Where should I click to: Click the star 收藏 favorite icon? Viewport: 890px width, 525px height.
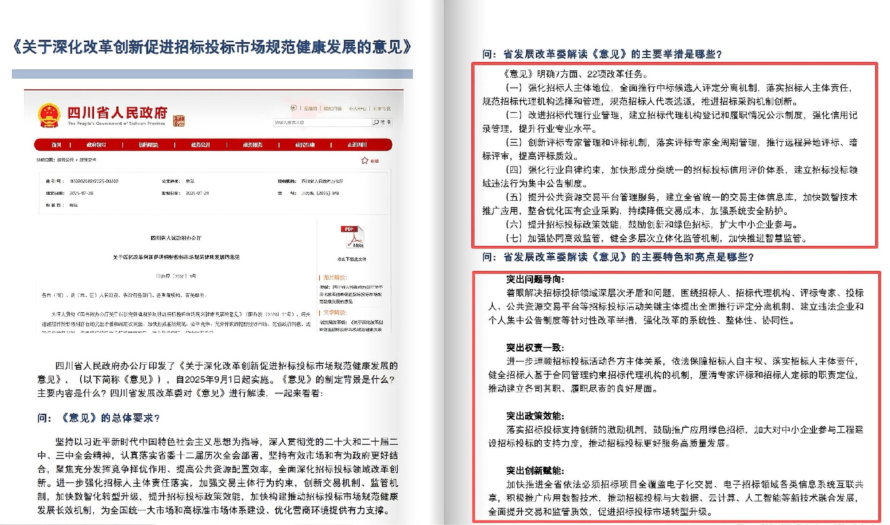pyautogui.click(x=365, y=160)
